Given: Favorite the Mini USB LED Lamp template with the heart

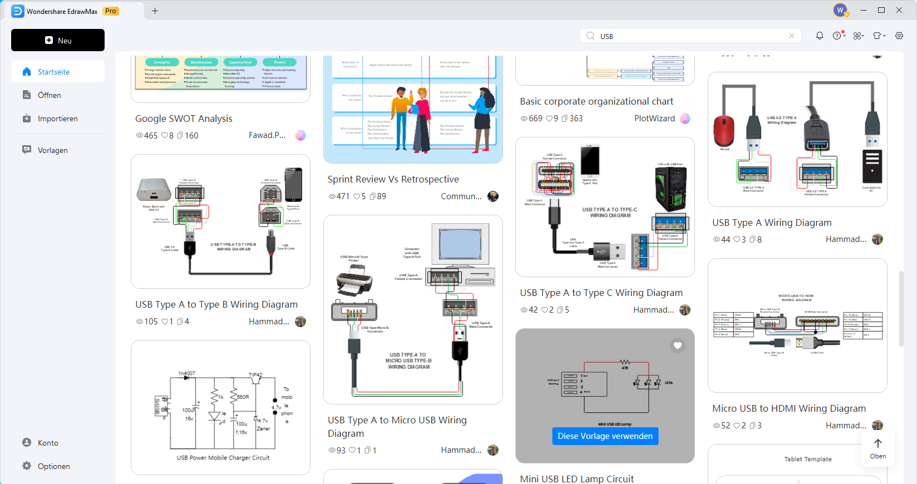Looking at the screenshot, I should point(677,345).
